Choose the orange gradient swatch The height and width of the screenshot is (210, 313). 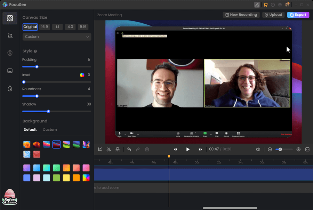(66, 168)
